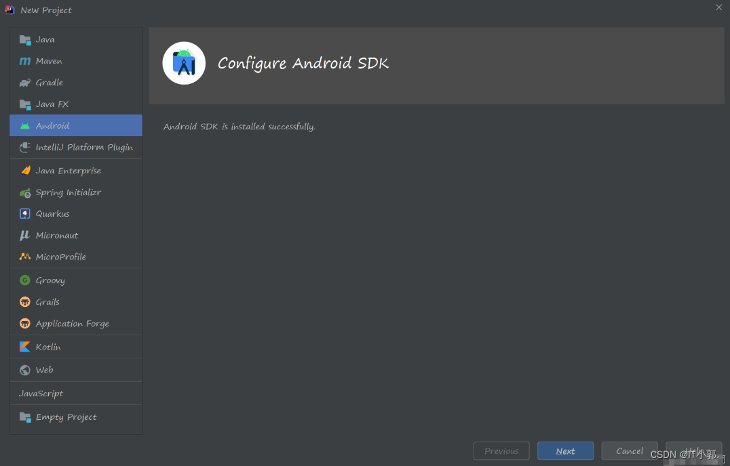Click the Maven 'm' icon
Viewport: 730px width, 466px height.
(25, 62)
